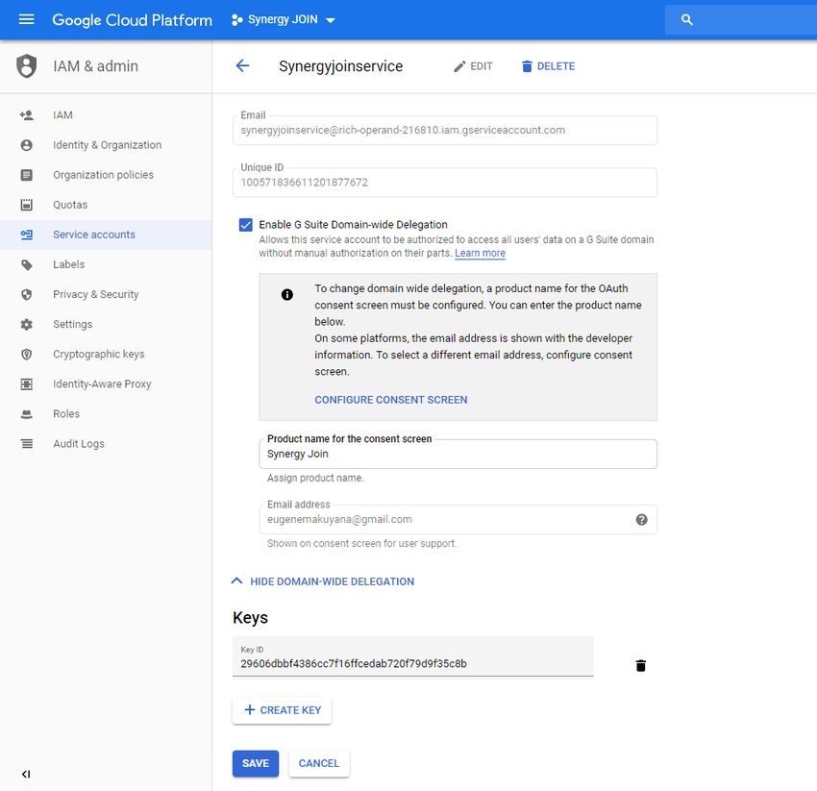Click the Audit Logs lines icon
Image resolution: width=817 pixels, height=791 pixels.
click(x=27, y=444)
